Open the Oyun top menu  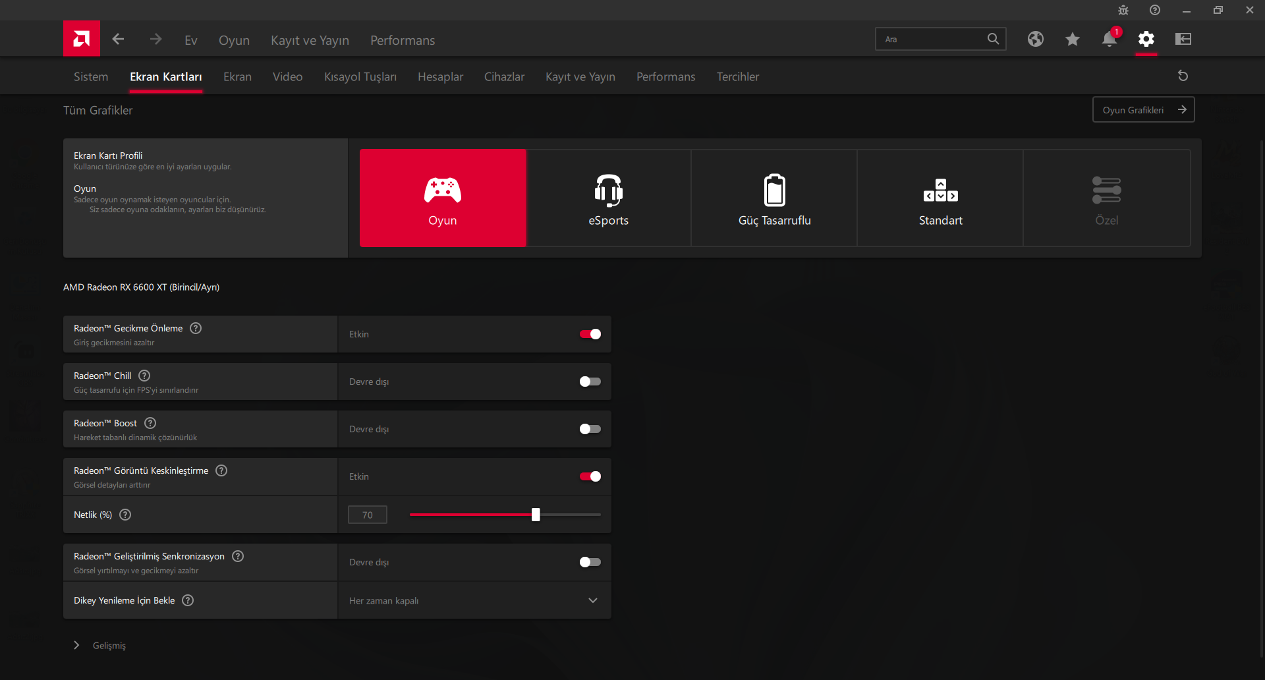(x=234, y=40)
